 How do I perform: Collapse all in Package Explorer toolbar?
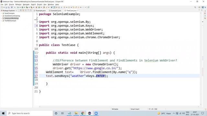[21, 10]
